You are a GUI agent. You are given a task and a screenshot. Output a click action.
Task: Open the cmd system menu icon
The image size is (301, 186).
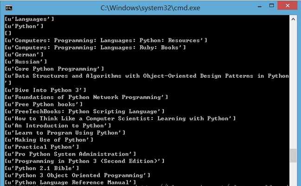(9, 8)
